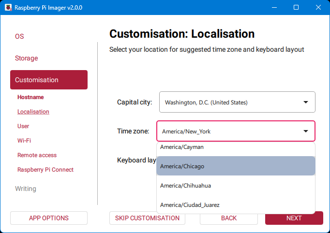Screen dimensions: 330x233
Task: Open Raspberry Pi Connect settings
Action: click(x=45, y=170)
